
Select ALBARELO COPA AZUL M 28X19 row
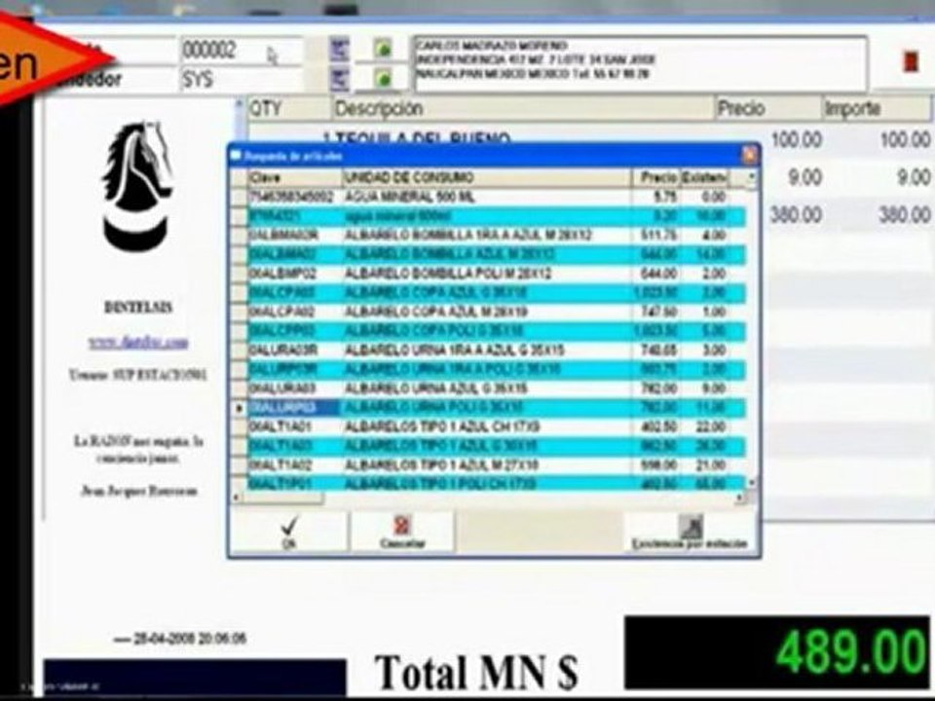click(x=496, y=312)
